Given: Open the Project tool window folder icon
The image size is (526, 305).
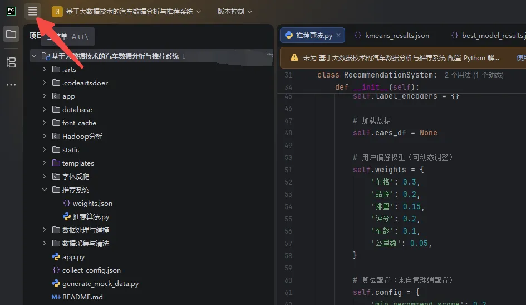Looking at the screenshot, I should click(x=11, y=34).
